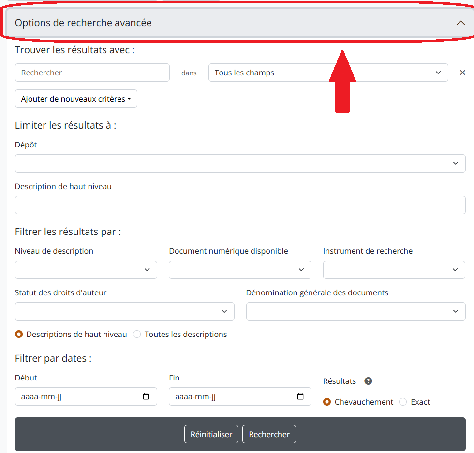Open the Dépôt dropdown list

point(240,163)
